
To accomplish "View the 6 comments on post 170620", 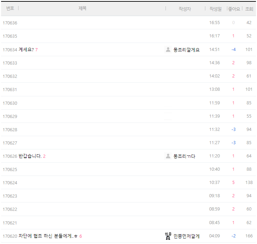I will (x=81, y=236).
